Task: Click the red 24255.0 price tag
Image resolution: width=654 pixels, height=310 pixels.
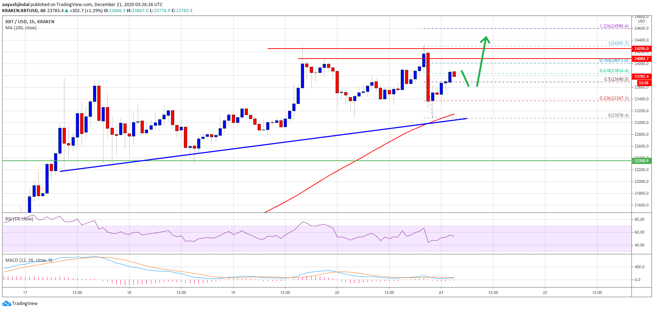Action: pos(641,49)
